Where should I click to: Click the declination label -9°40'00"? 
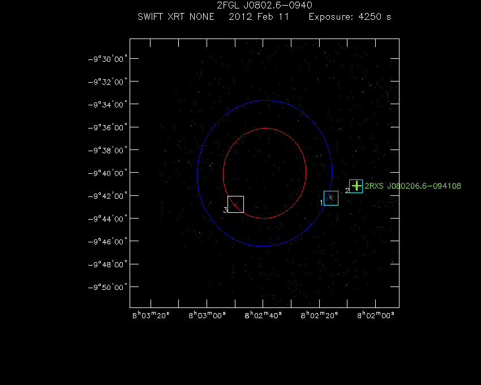tap(108, 173)
